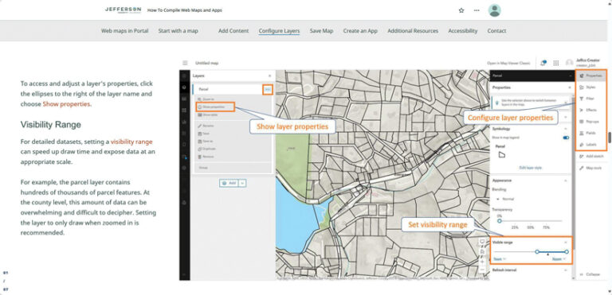
Task: Zoom in with the map plus button
Action: point(482,262)
